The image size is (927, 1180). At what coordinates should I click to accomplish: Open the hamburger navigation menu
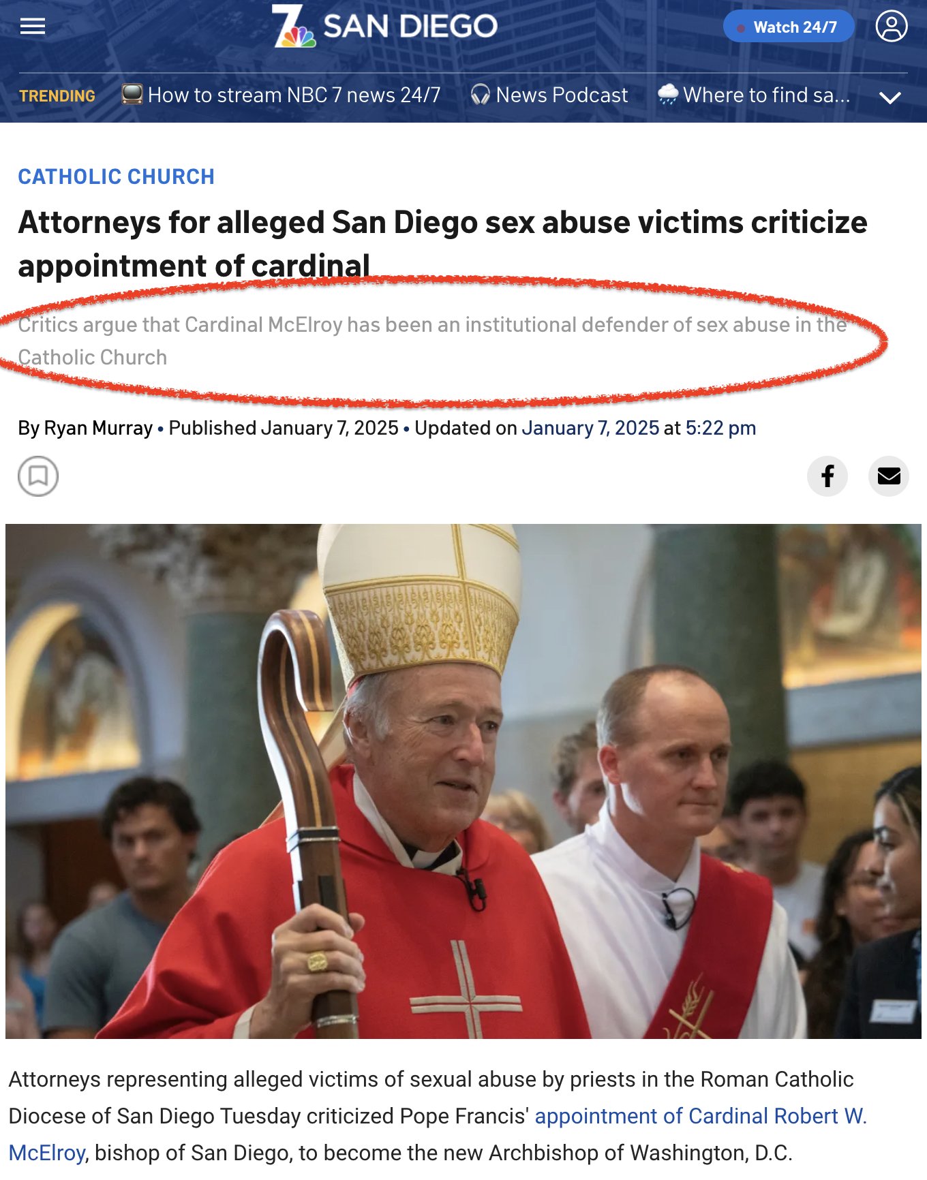coord(33,27)
